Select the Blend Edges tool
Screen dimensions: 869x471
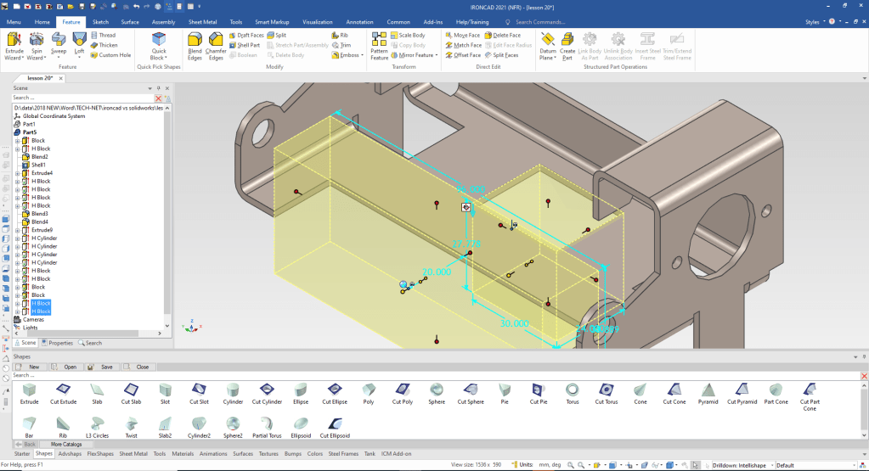195,46
